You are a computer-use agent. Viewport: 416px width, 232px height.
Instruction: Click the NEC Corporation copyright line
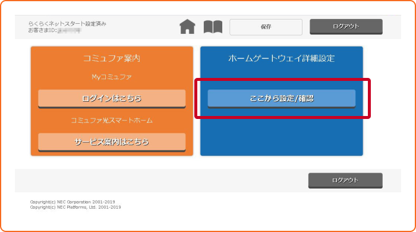tap(73, 202)
